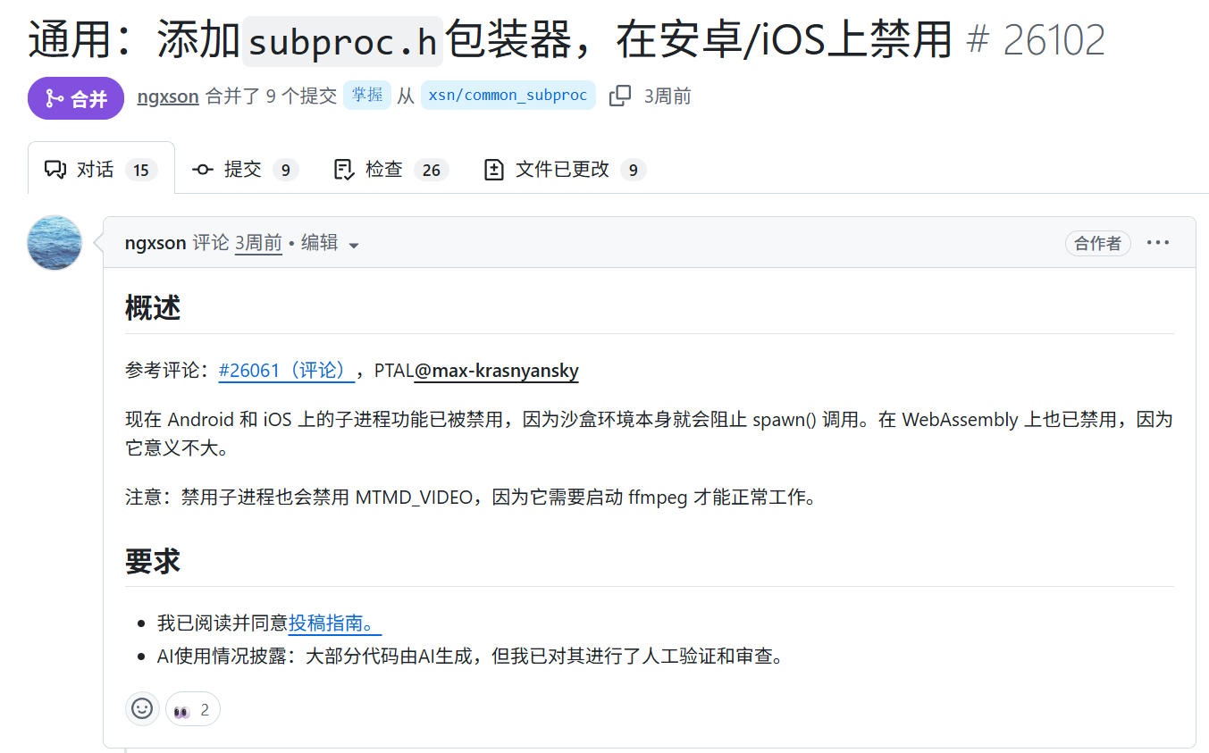1209x753 pixels.
Task: Click the 合作者 collaborator badge
Action: (x=1097, y=243)
